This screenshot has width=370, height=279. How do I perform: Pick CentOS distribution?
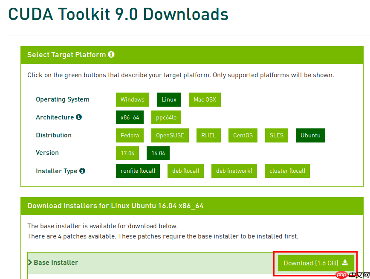[243, 135]
